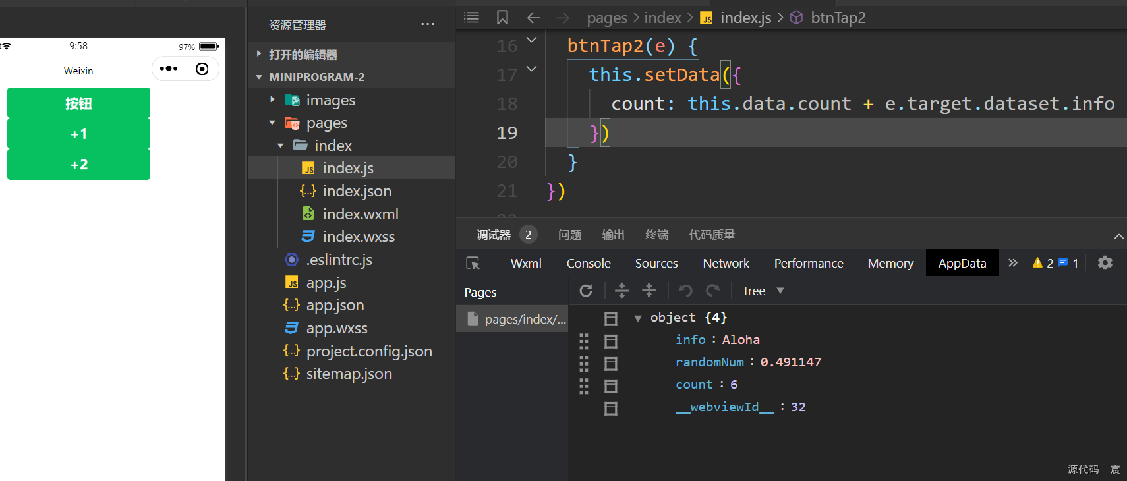Click the editor outline list icon
Viewport: 1127px width, 481px height.
tap(471, 18)
